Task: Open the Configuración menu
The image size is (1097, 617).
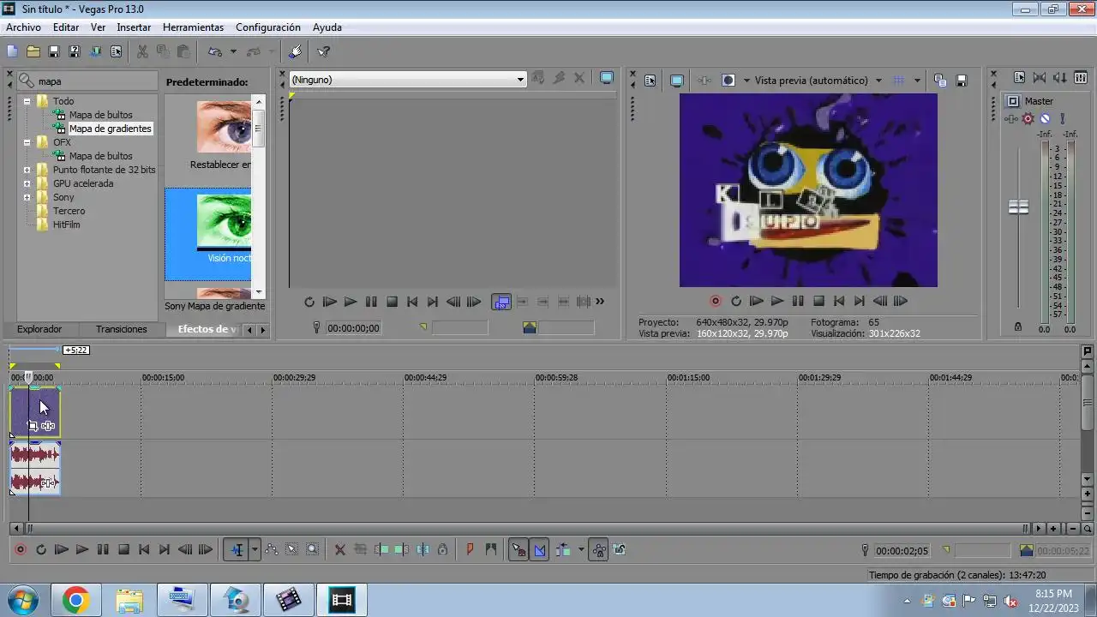Action: point(268,27)
